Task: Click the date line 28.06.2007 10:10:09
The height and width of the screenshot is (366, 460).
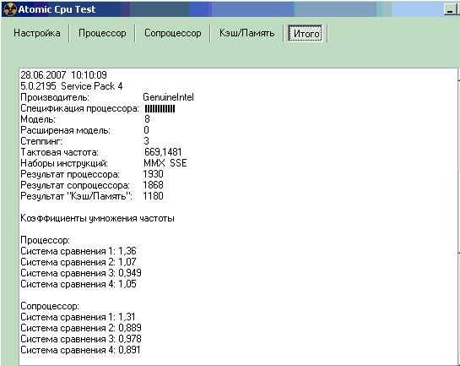Action: 63,75
